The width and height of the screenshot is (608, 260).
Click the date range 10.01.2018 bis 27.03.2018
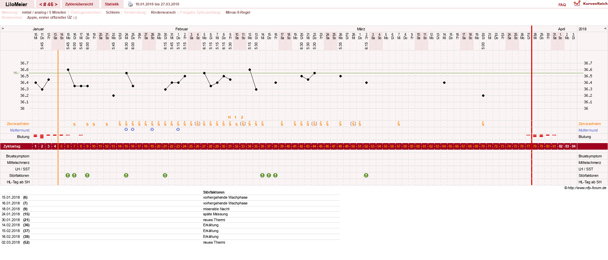click(157, 4)
